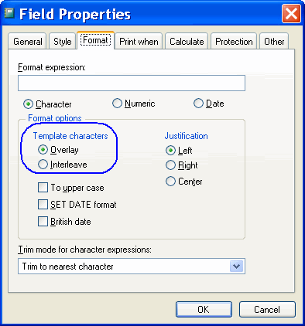
Task: Go to the Calculate tab
Action: tap(187, 42)
